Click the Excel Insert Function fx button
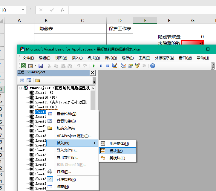216x191 pixels. (62, 10)
